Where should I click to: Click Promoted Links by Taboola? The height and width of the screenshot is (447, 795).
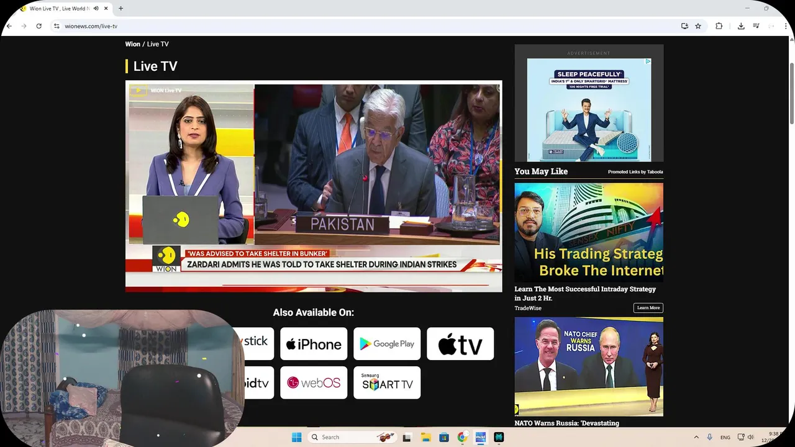635,172
